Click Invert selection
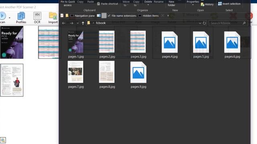Viewport: 257px width, 144px height. [x=229, y=4]
